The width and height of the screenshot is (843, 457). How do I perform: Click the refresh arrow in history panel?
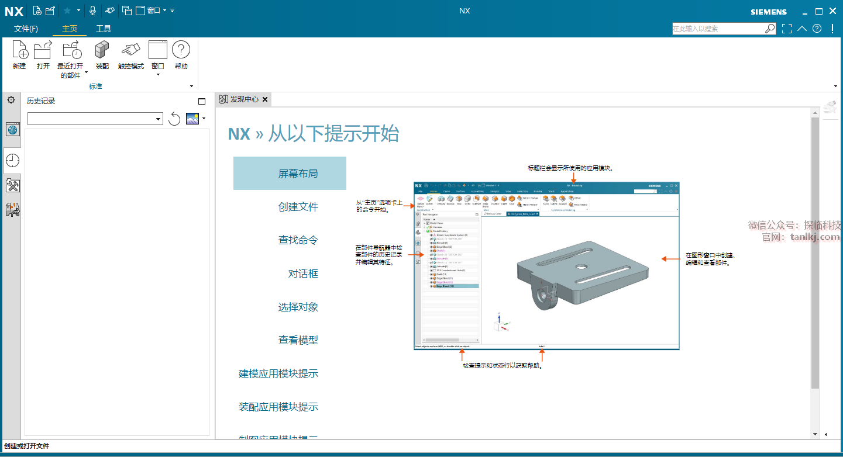174,119
